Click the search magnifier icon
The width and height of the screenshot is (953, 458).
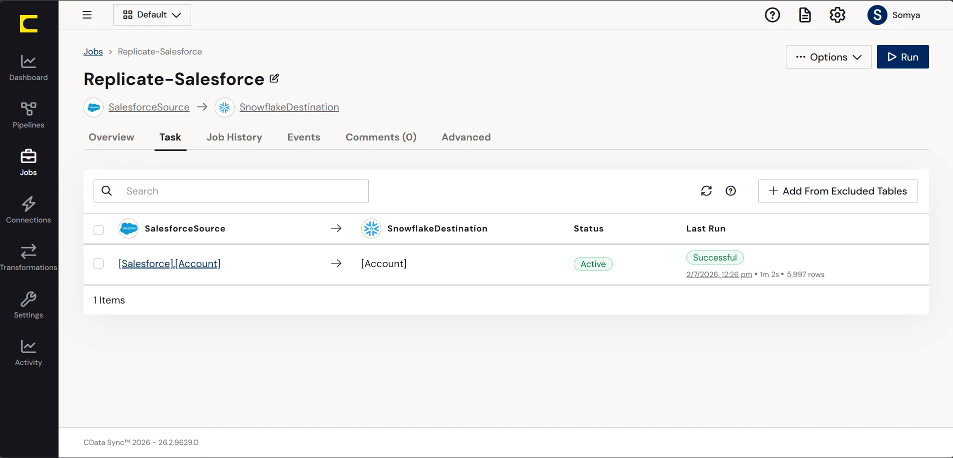tap(107, 191)
